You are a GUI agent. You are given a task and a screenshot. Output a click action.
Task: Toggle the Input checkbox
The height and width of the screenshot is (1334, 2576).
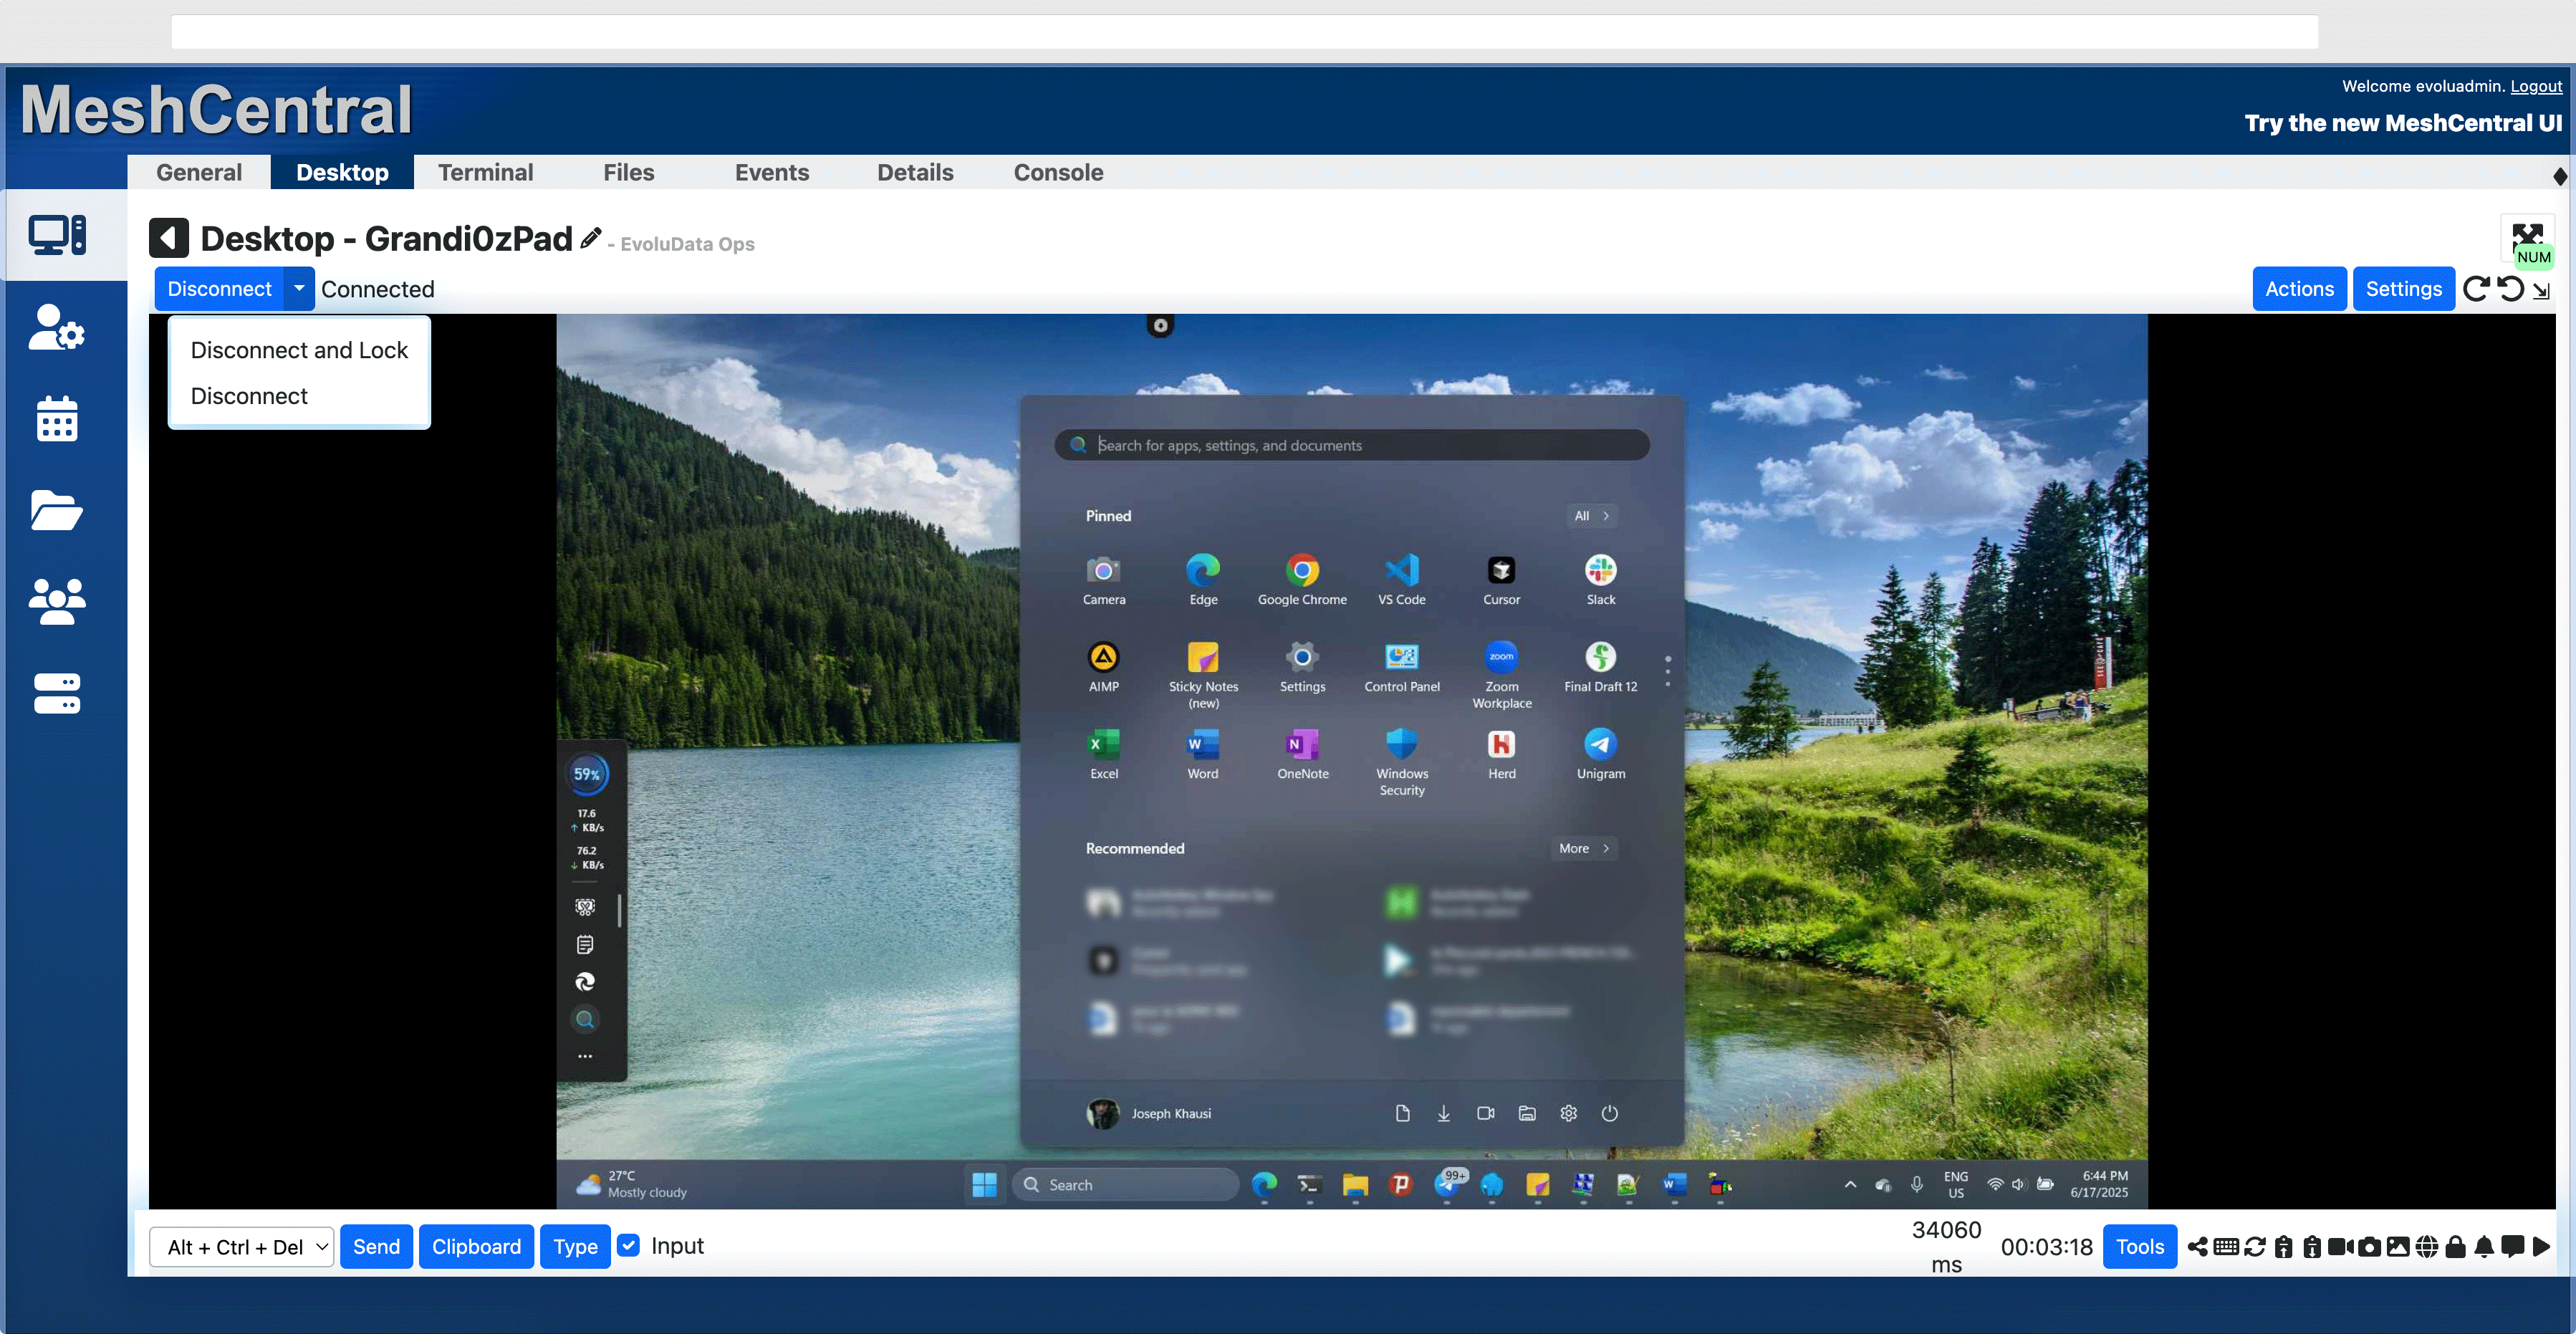(628, 1246)
